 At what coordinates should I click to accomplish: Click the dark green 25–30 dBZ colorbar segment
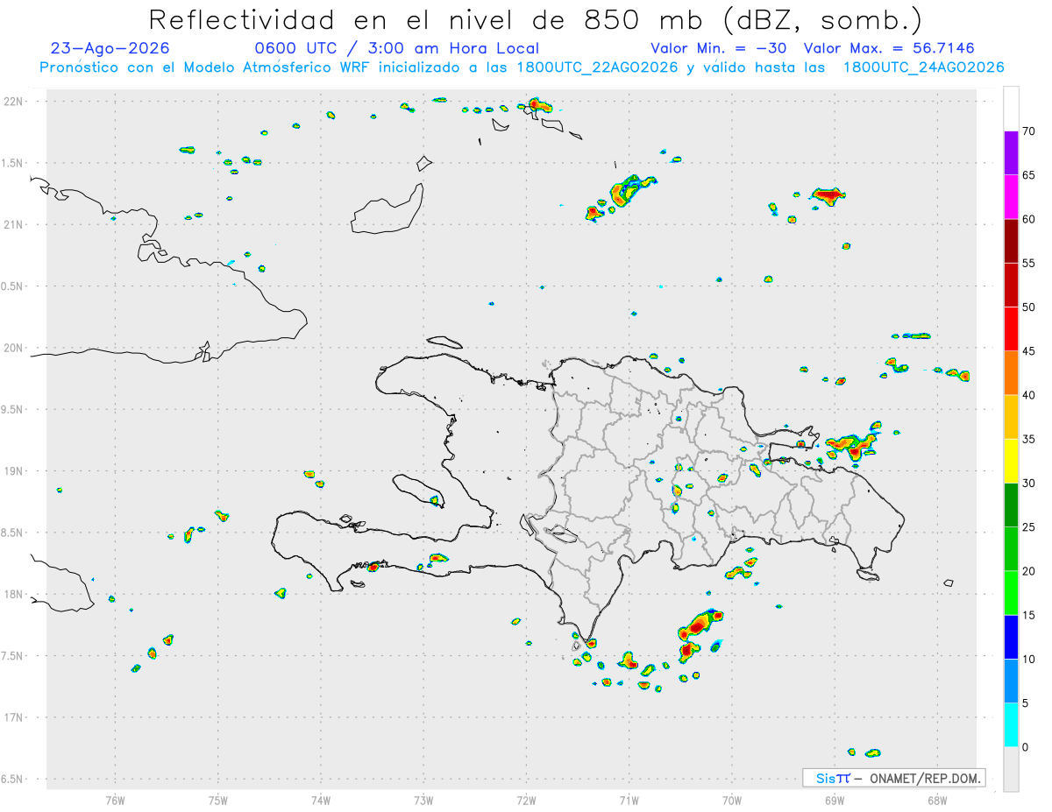point(1011,505)
